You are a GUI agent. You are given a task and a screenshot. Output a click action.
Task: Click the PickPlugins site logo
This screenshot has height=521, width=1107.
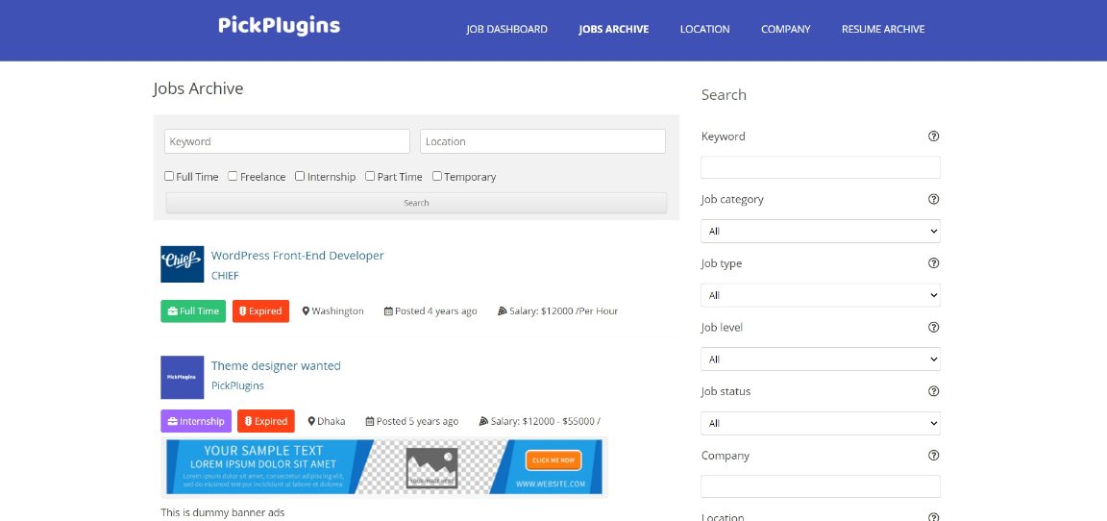(279, 26)
